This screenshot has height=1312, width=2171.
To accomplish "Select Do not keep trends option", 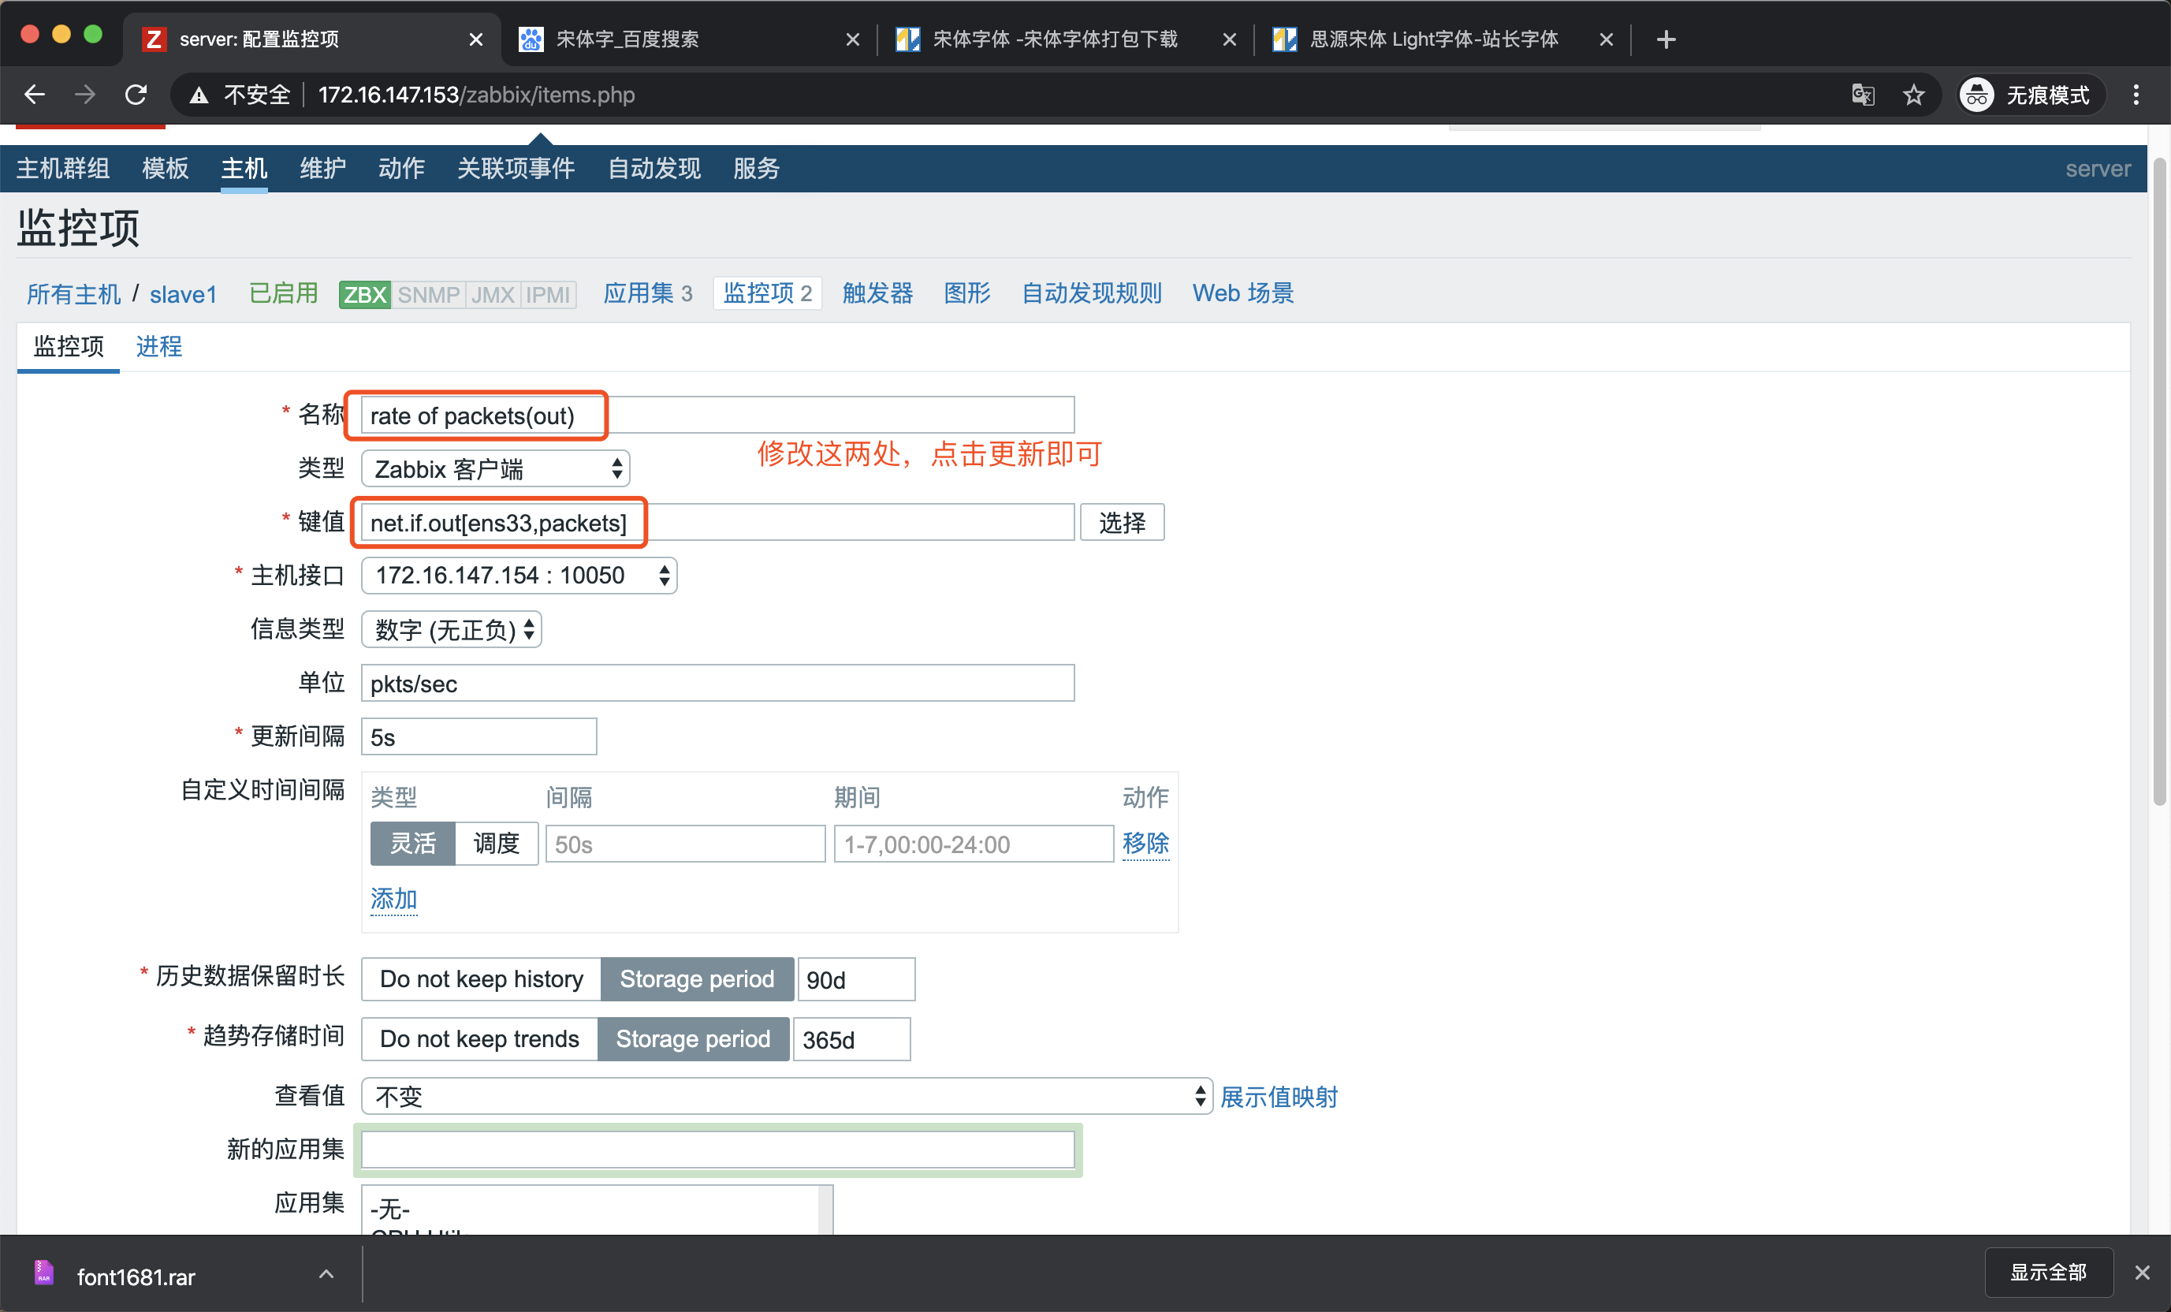I will tap(479, 1039).
